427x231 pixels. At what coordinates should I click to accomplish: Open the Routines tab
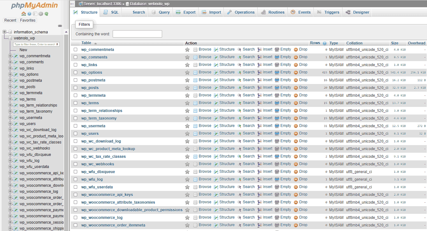pos(273,12)
